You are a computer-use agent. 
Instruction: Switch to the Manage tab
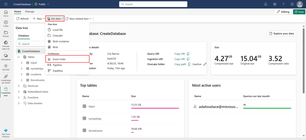[30, 12]
